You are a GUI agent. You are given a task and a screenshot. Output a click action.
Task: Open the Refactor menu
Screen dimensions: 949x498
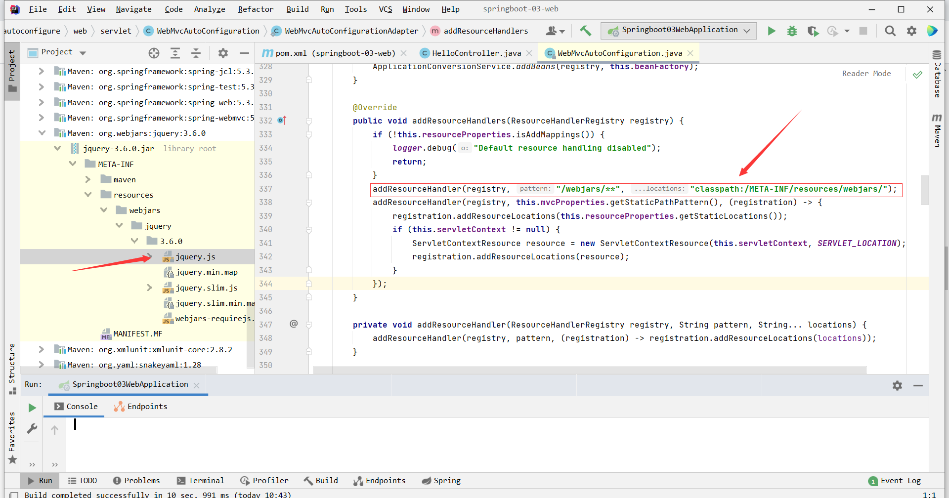tap(256, 9)
